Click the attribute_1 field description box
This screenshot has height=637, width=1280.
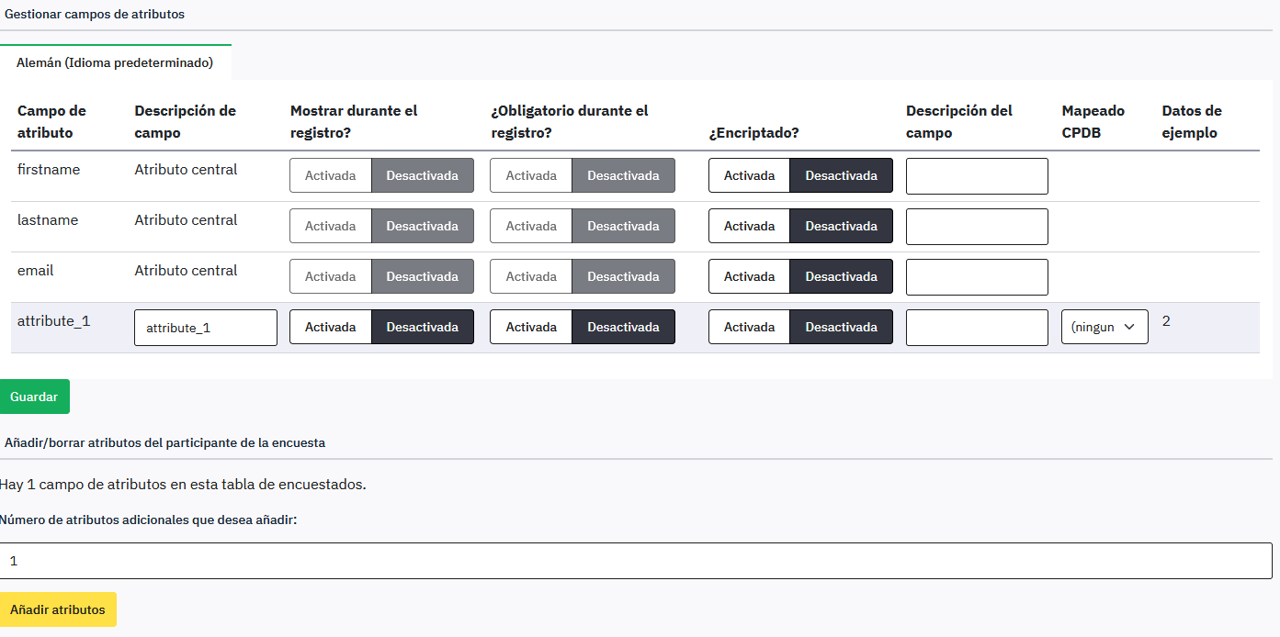(x=976, y=327)
